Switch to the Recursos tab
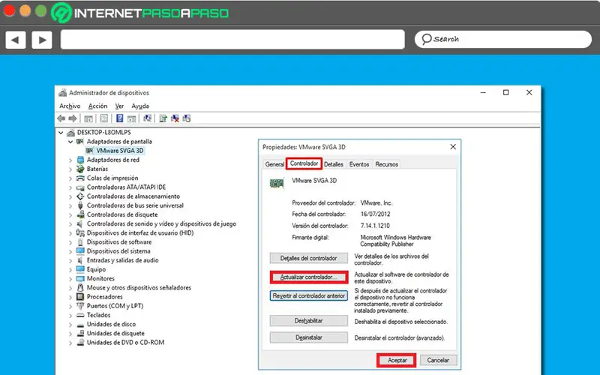Screen dimensions: 600x375 coord(386,164)
